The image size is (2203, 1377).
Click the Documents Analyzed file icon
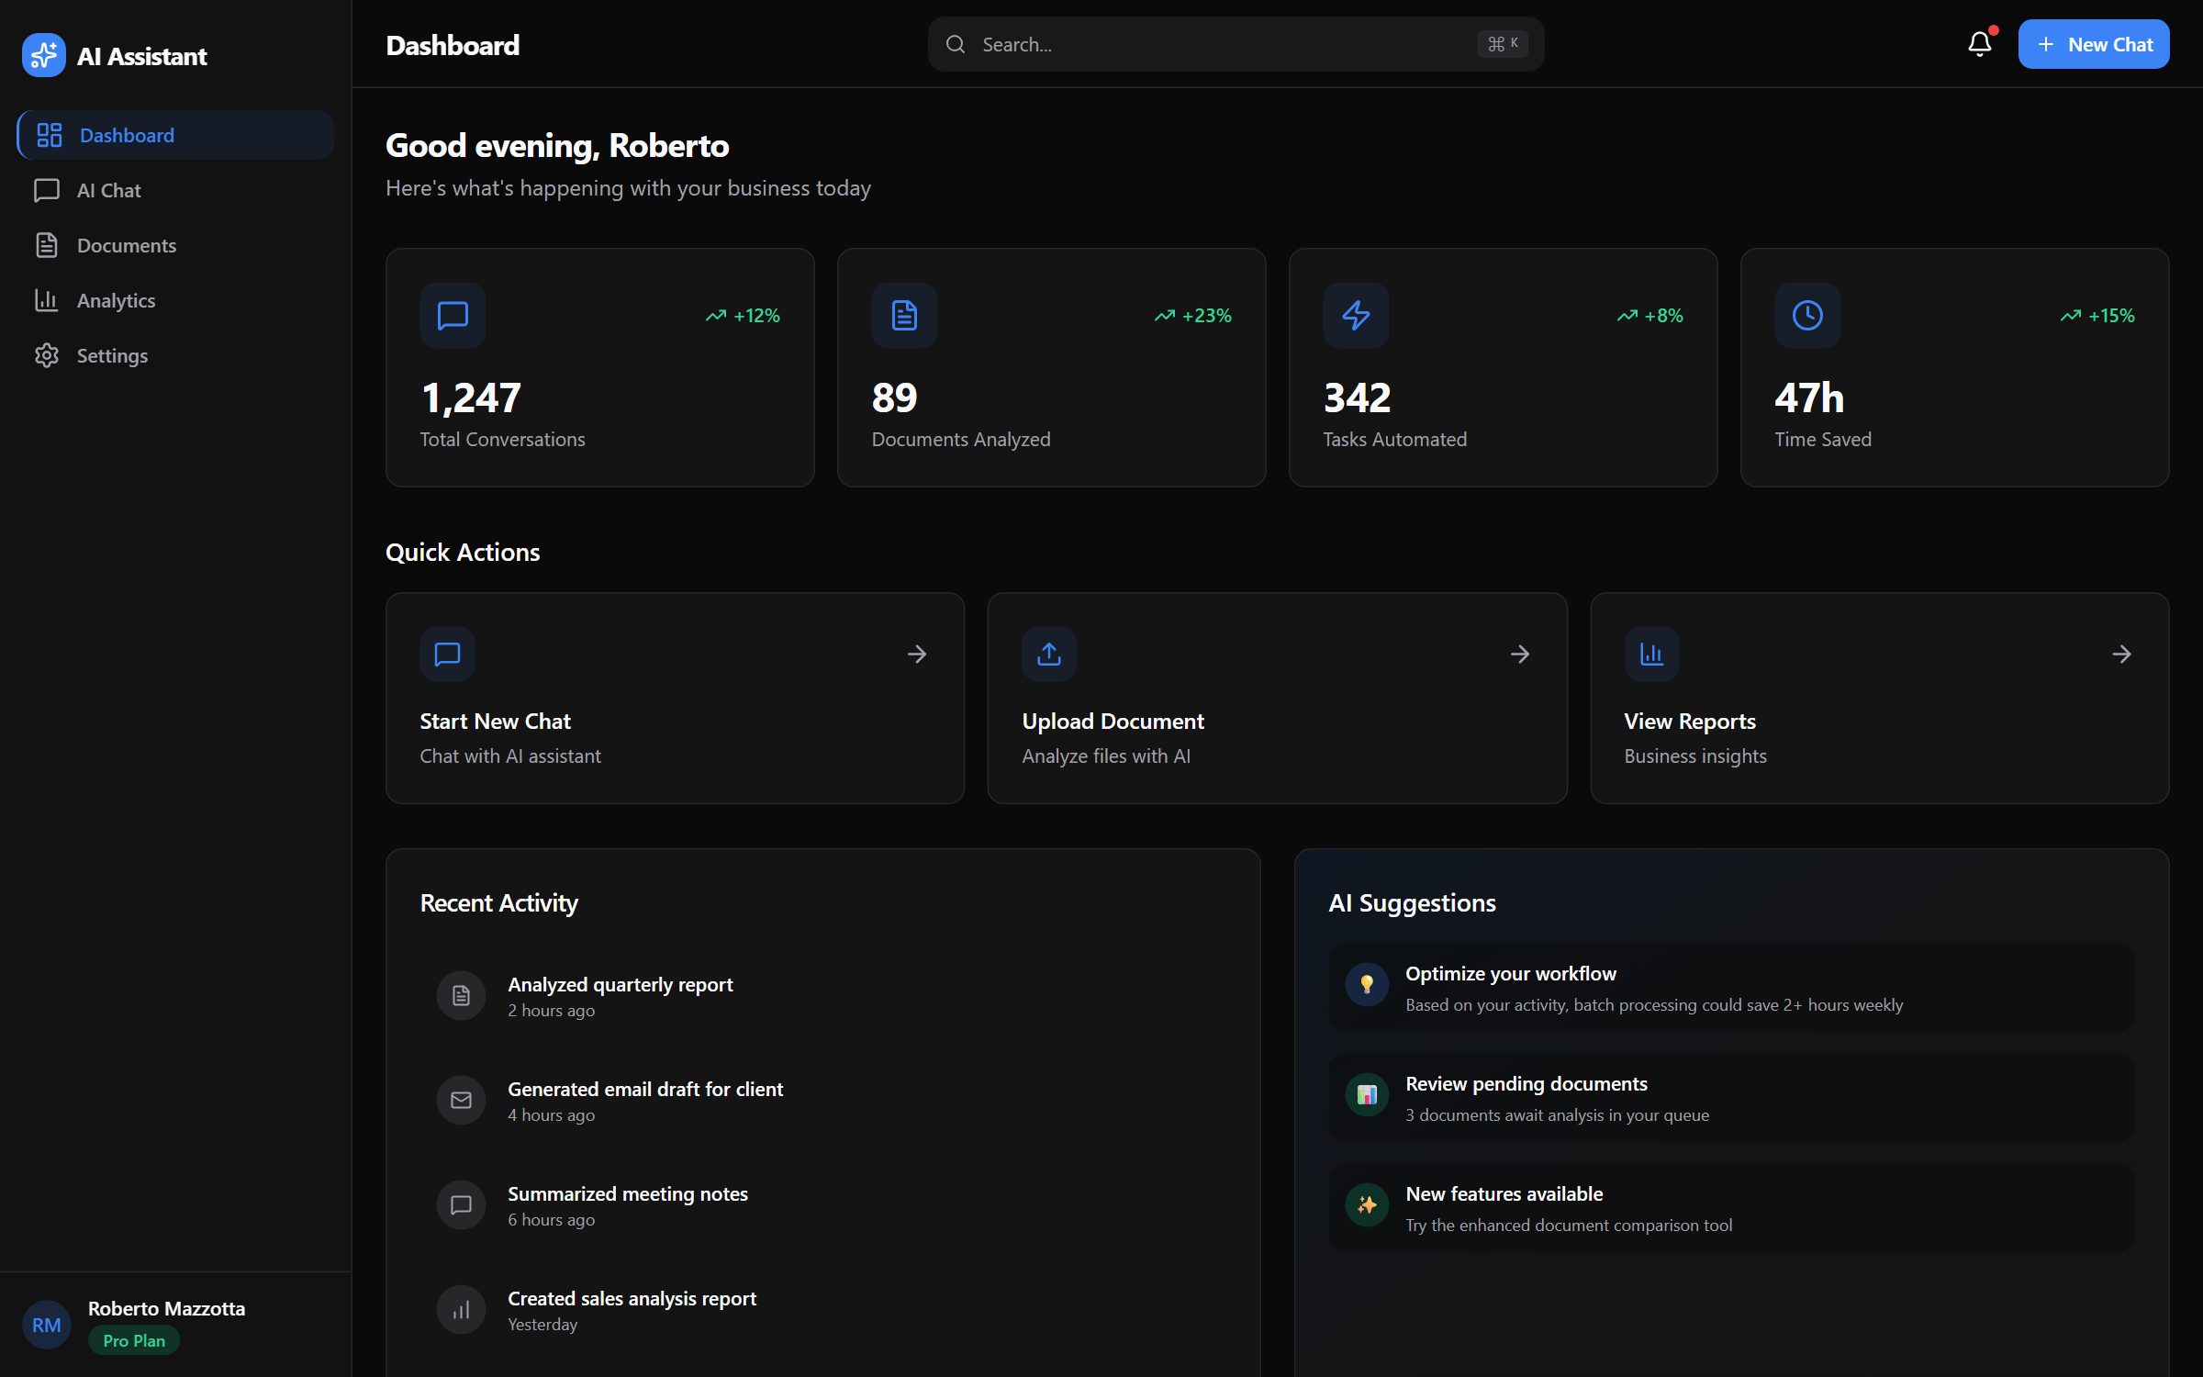tap(904, 315)
